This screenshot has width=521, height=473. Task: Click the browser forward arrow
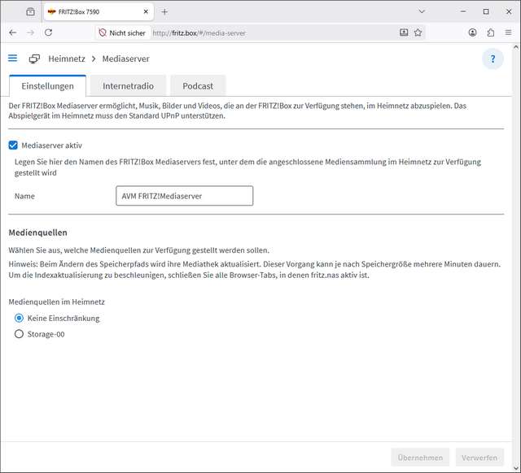31,33
